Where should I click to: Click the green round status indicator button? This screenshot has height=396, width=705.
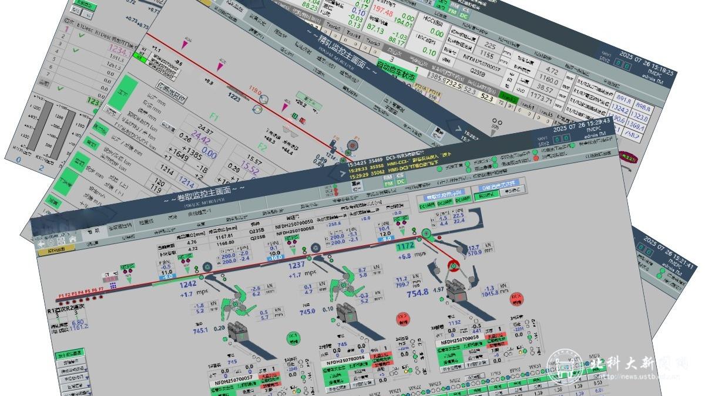click(292, 336)
